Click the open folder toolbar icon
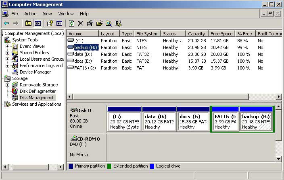Viewport: 284px width, 180px height. tap(99, 23)
